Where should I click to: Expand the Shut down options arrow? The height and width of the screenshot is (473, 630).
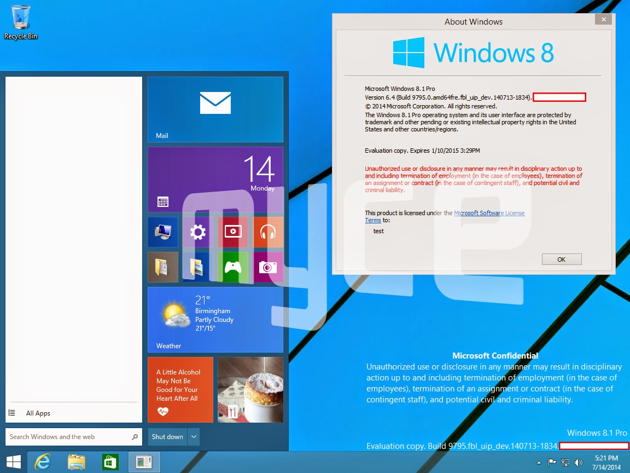(192, 437)
